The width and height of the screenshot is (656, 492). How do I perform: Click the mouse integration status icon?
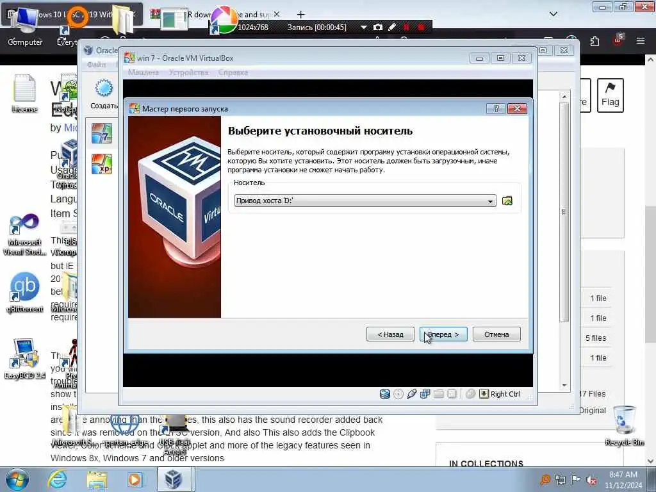470,394
